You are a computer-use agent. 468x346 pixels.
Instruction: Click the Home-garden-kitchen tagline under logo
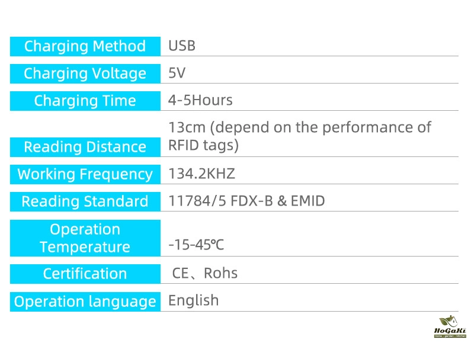[x=450, y=336]
